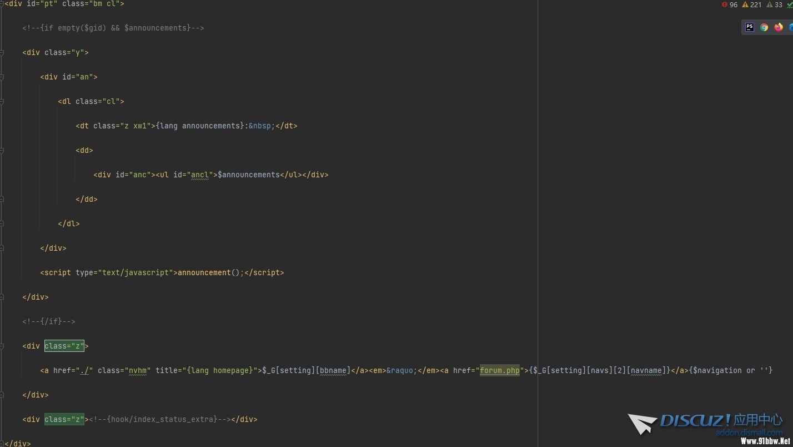
Task: Click the highlighted class="z" attribute above anchor
Action: [64, 346]
